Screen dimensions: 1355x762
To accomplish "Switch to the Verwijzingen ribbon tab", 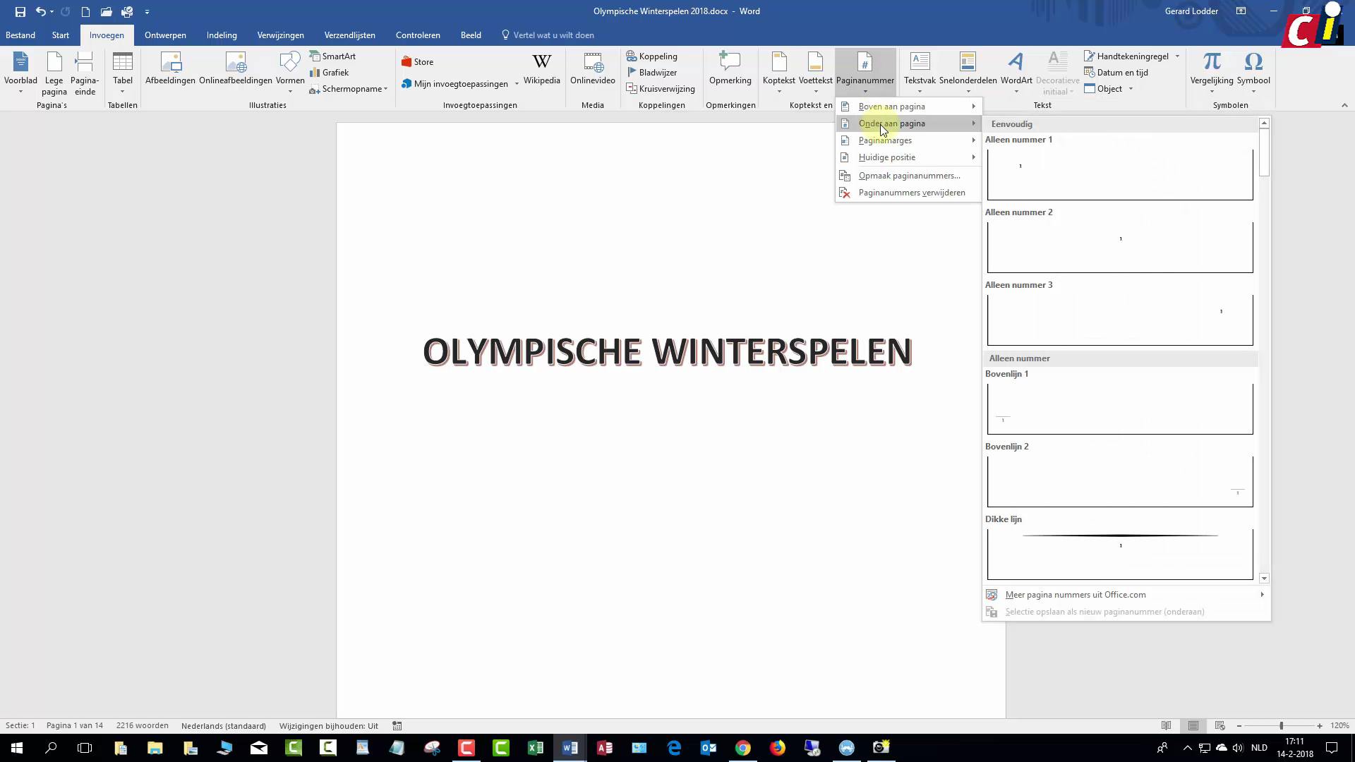I will click(x=280, y=35).
